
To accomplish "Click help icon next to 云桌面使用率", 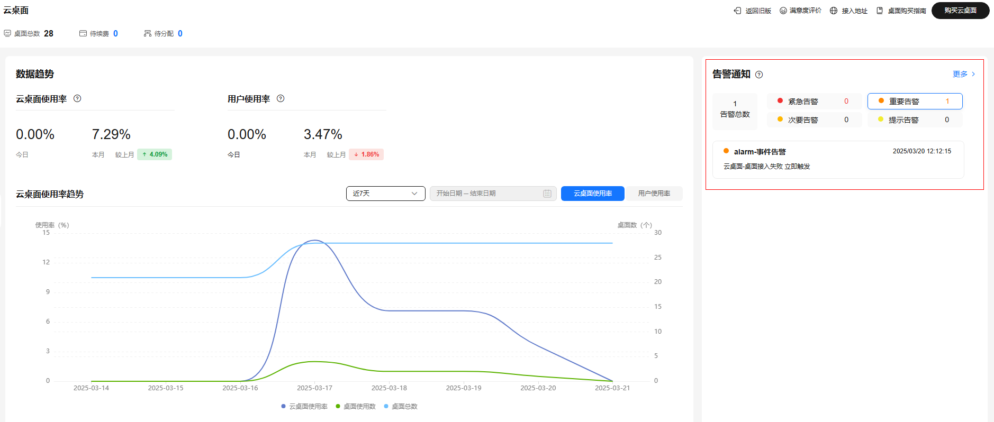I will point(77,98).
